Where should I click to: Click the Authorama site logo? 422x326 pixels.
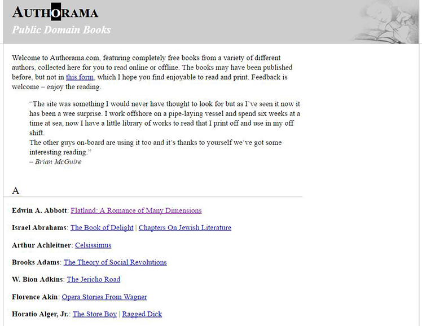point(55,12)
